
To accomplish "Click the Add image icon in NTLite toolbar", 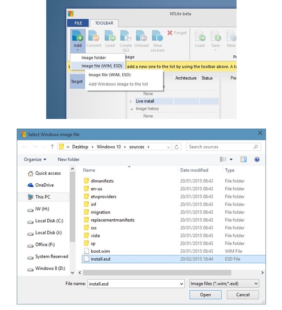I will 78,36.
